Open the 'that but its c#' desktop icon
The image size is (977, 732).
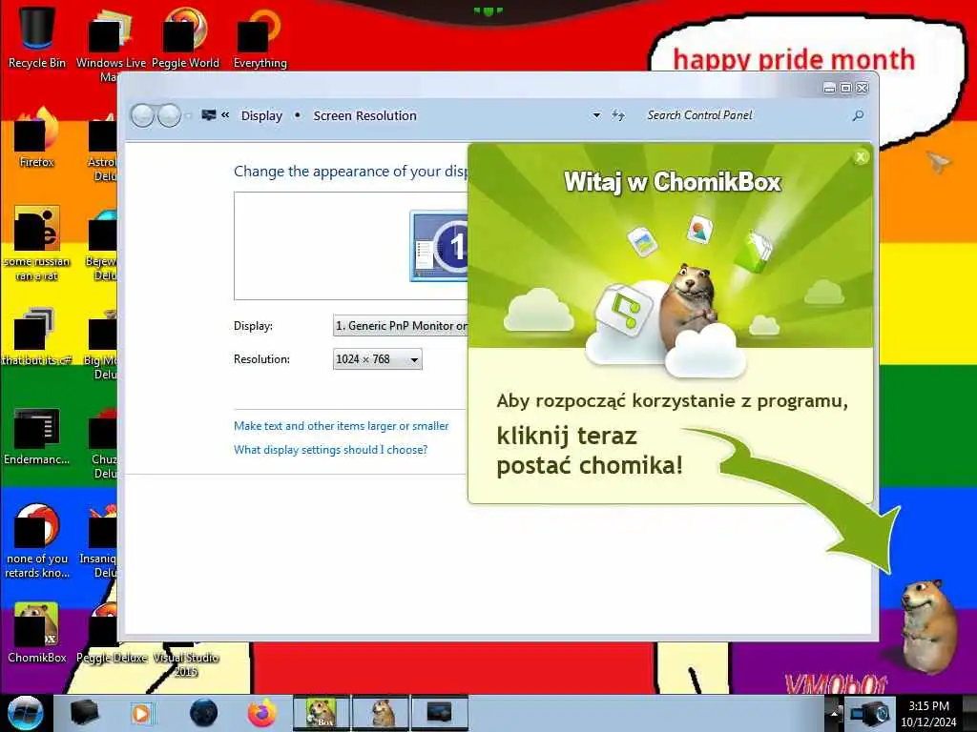click(x=37, y=336)
